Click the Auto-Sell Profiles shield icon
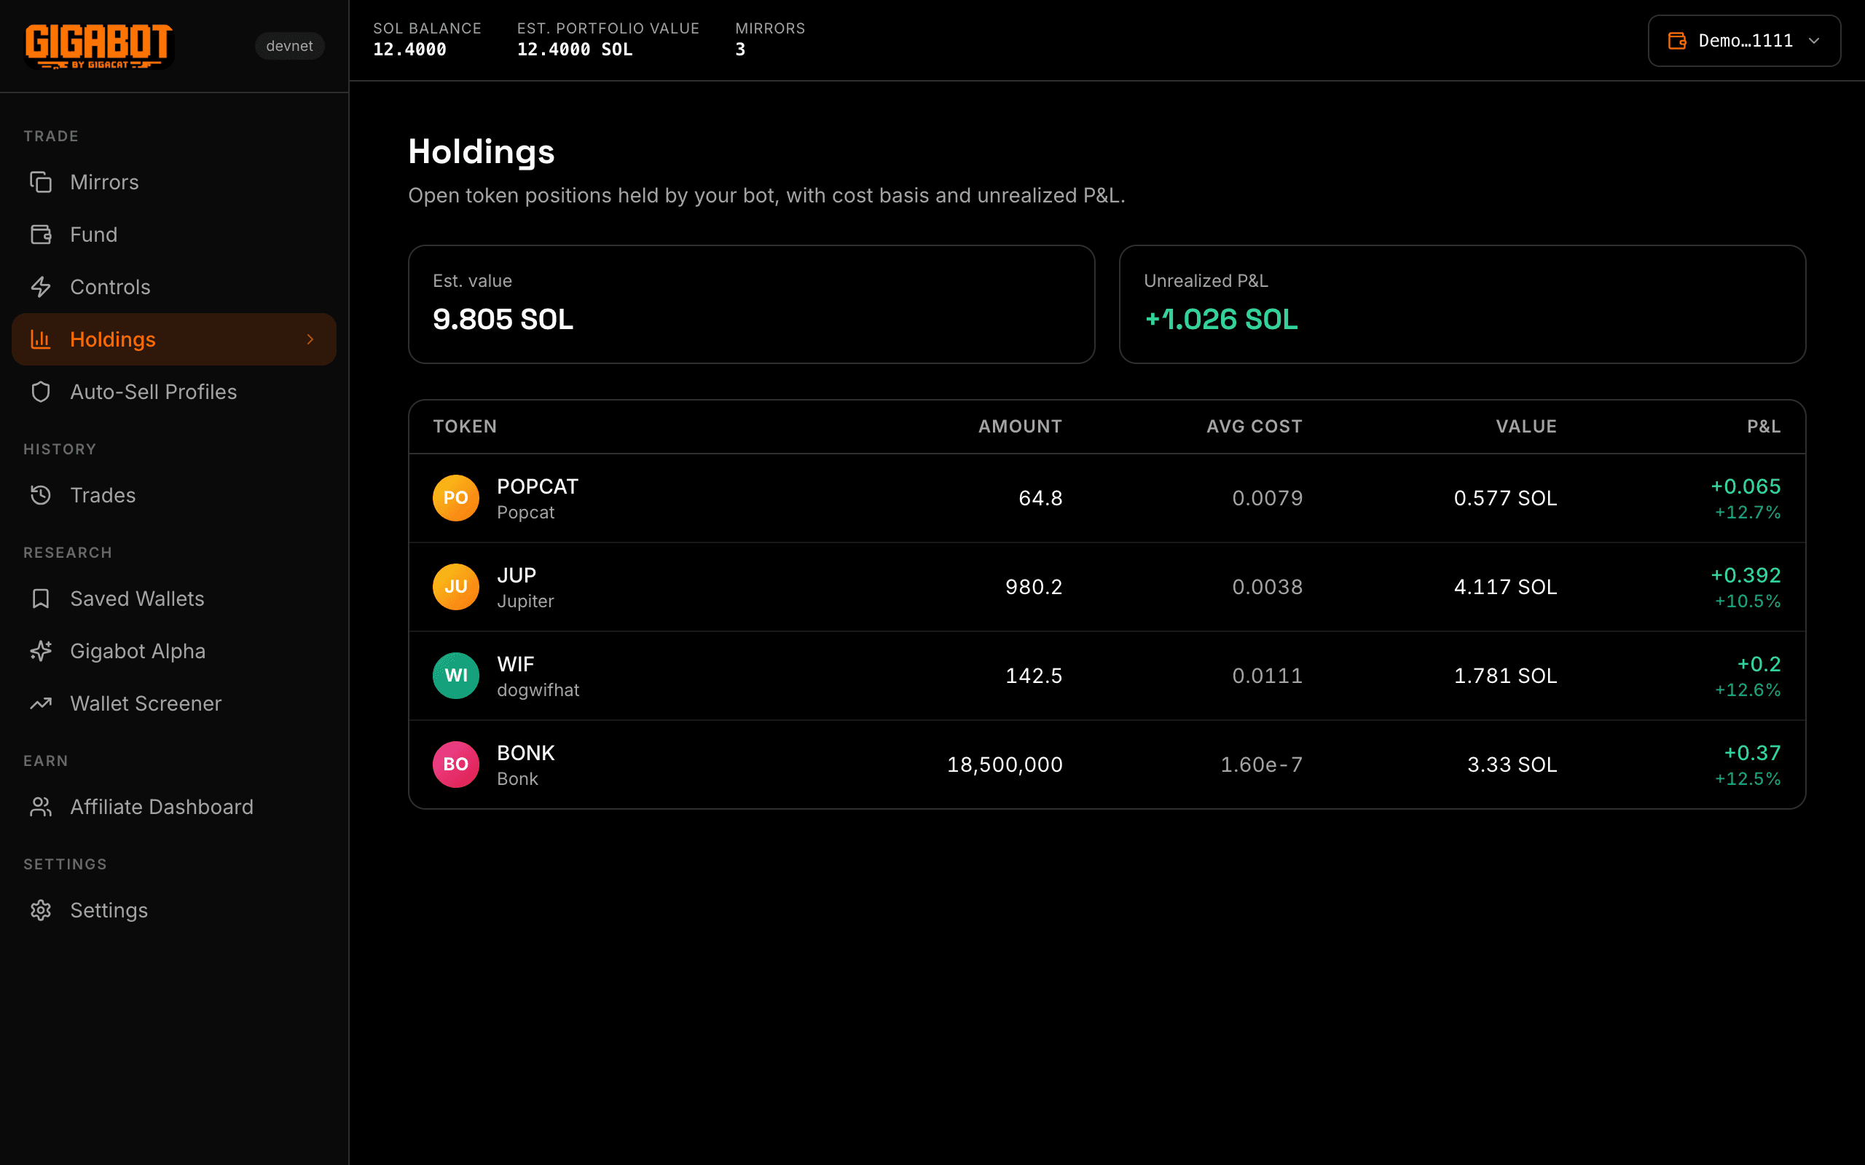 tap(41, 392)
